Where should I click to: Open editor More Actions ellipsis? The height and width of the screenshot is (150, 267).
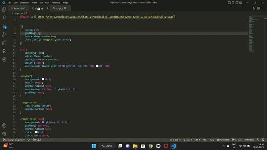coord(263,8)
